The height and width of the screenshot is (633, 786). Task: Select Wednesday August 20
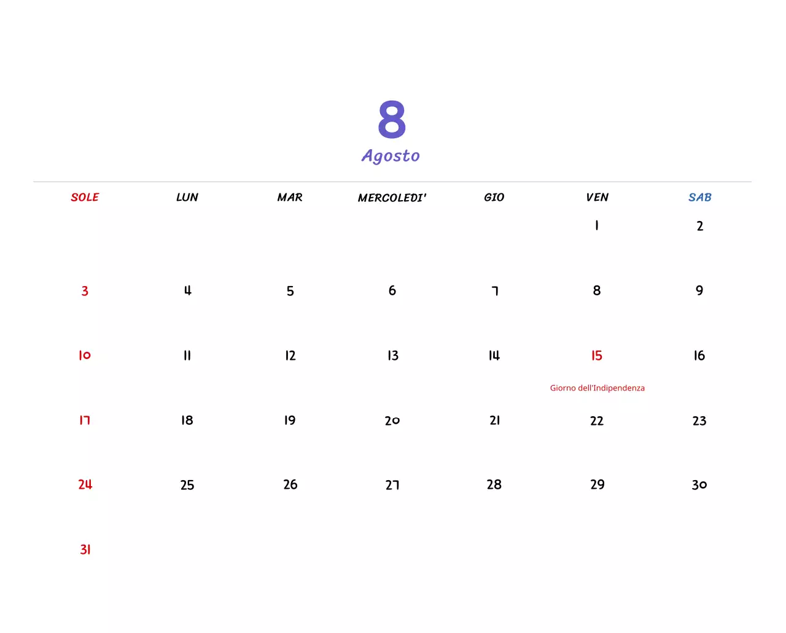[392, 420]
